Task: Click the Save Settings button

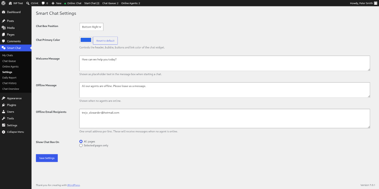Action: 47,158
